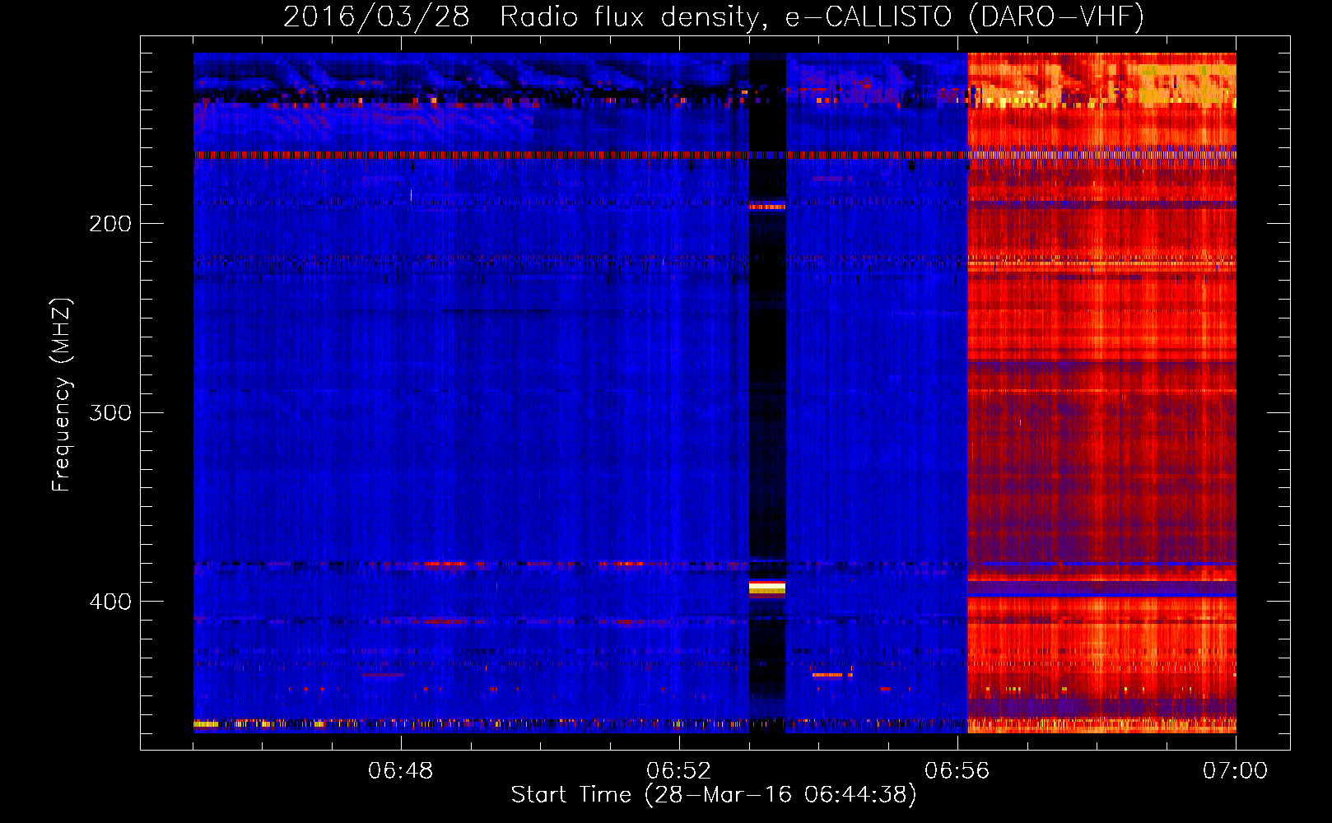Click the 200 MHz frequency tick label
This screenshot has height=823, width=1332.
[110, 224]
